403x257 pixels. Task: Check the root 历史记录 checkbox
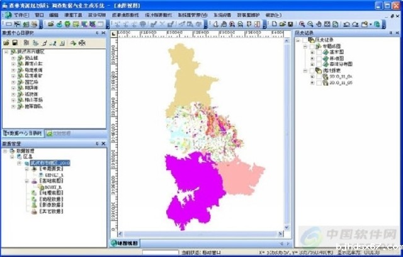click(305, 41)
